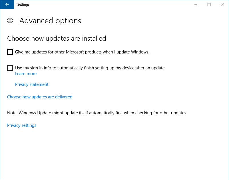
Task: Minimize the Settings window
Action: (x=196, y=5)
